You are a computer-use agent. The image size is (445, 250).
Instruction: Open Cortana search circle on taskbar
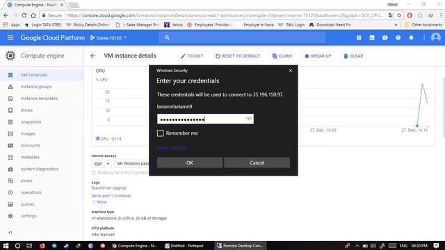17,245
